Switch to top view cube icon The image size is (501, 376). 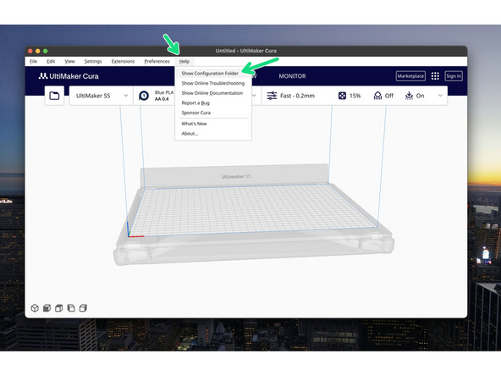coord(58,308)
